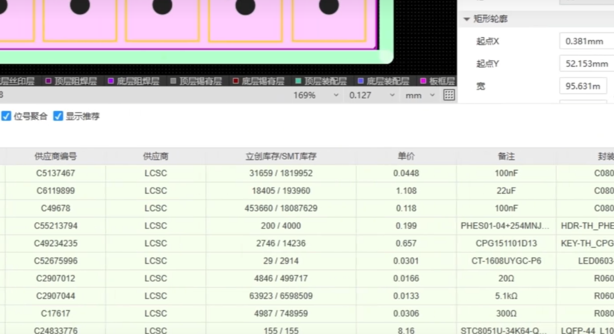Open the grid settings icon in status bar
The image size is (614, 334).
click(449, 95)
